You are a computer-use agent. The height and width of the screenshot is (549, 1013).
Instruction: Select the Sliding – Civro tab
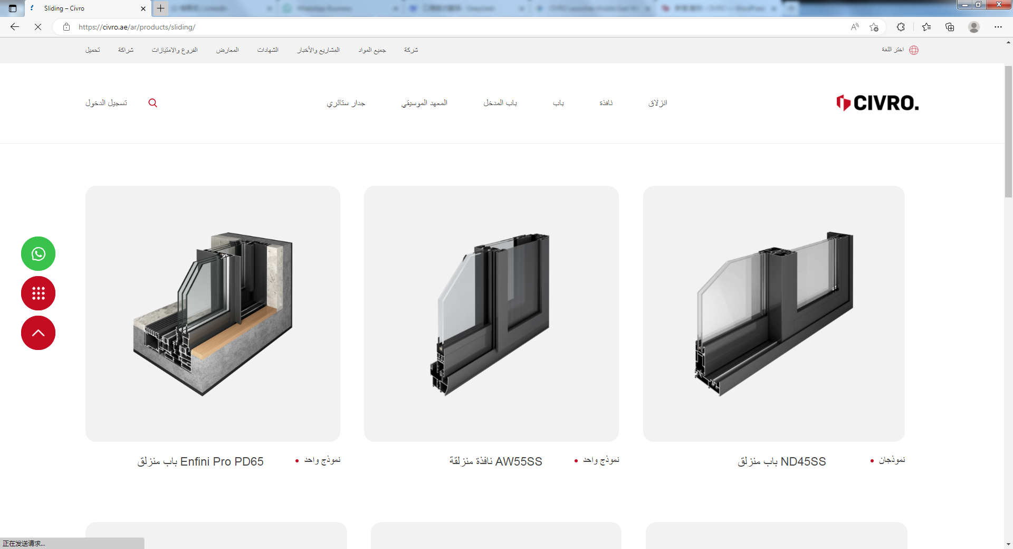tap(87, 8)
